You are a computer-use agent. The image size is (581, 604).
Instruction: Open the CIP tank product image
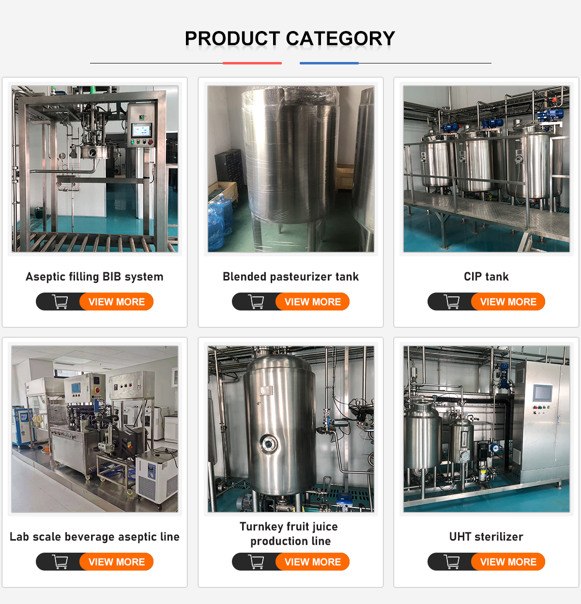487,169
